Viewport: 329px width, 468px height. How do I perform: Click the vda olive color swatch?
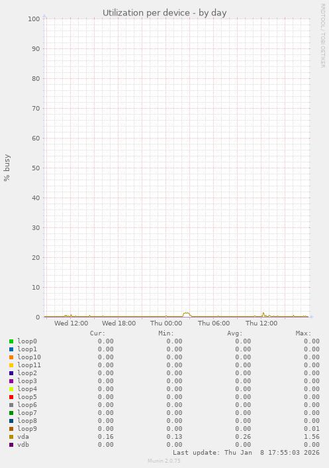tap(11, 437)
